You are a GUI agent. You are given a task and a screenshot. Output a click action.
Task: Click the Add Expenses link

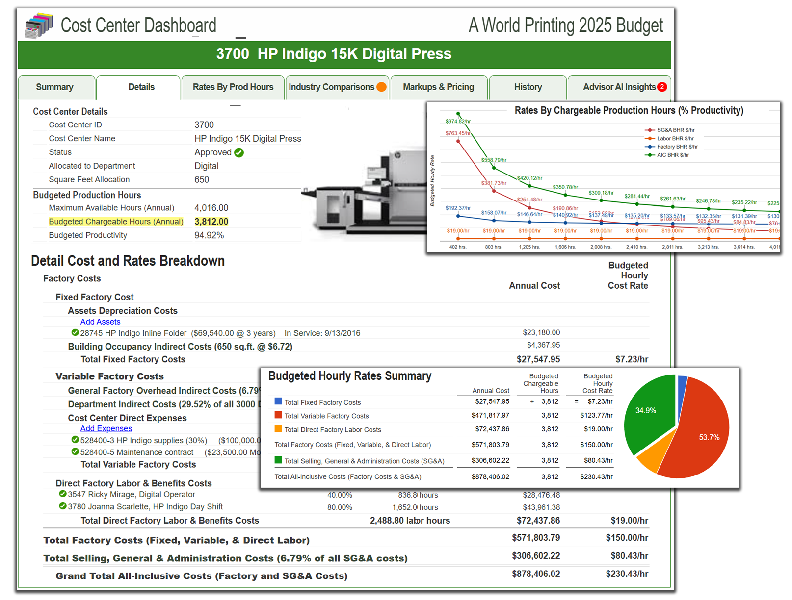[106, 428]
